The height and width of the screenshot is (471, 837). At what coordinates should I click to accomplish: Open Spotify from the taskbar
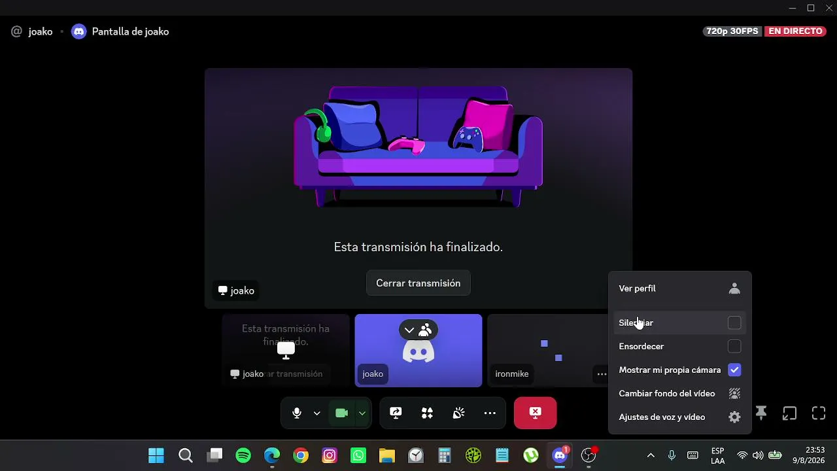click(x=243, y=455)
